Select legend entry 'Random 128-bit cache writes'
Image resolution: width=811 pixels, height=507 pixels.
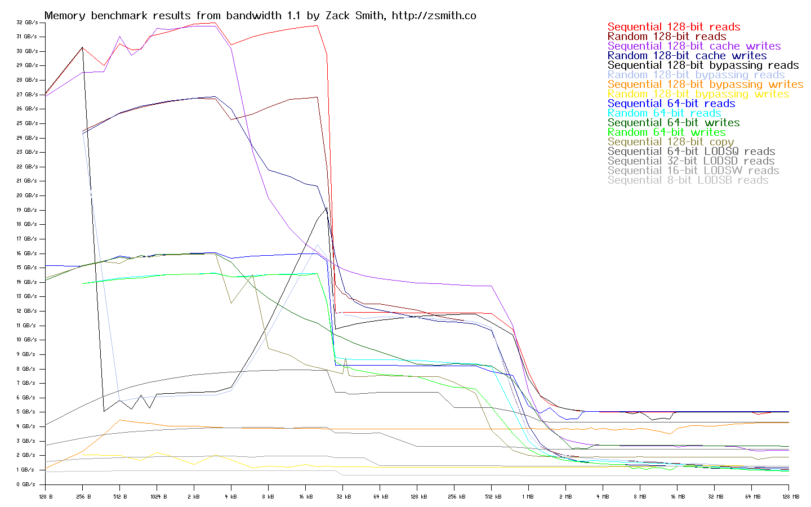click(687, 56)
